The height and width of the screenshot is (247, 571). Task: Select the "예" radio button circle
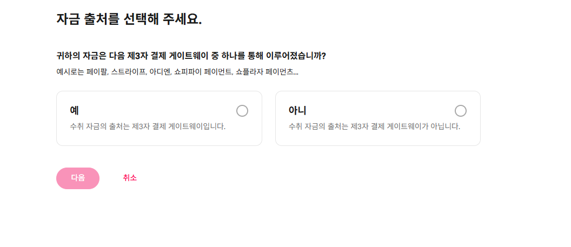[x=242, y=111]
